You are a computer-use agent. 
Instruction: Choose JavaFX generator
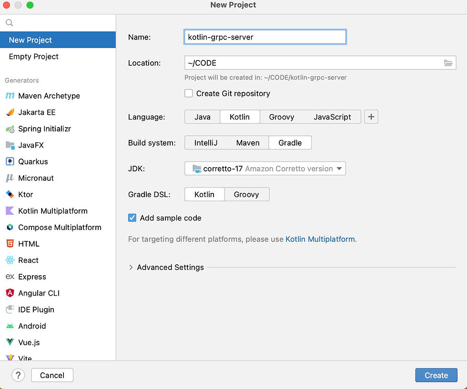point(58,145)
